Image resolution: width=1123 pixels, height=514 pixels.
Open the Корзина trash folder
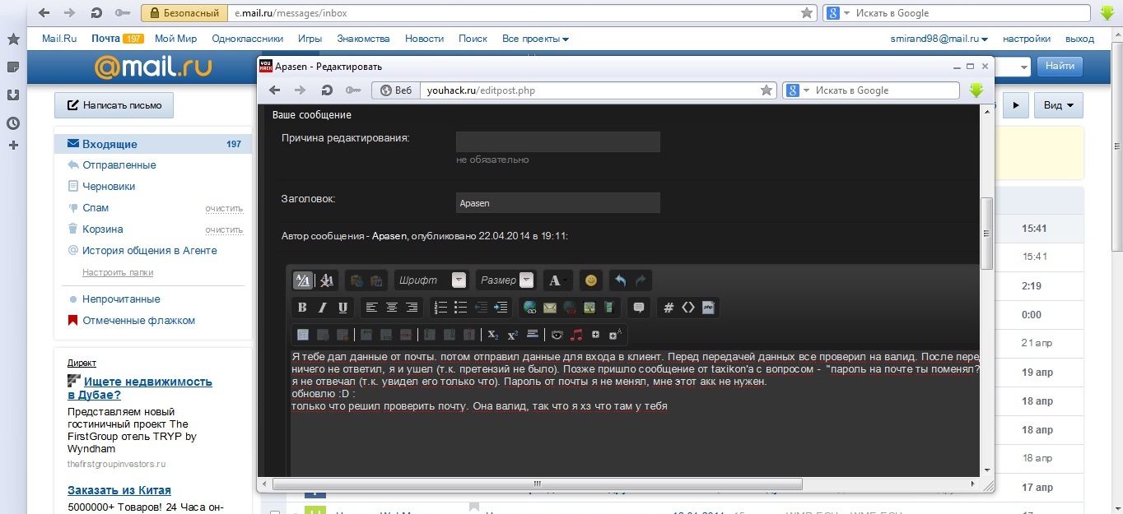[103, 229]
